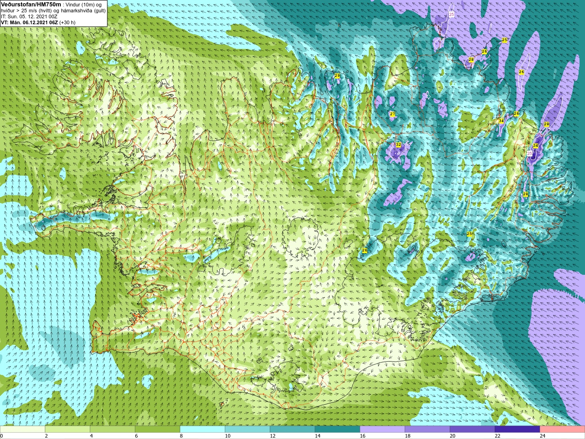
Task: Click the 'IT: Sun. 05. 12. 2021 00Z' line
Action: point(29,16)
